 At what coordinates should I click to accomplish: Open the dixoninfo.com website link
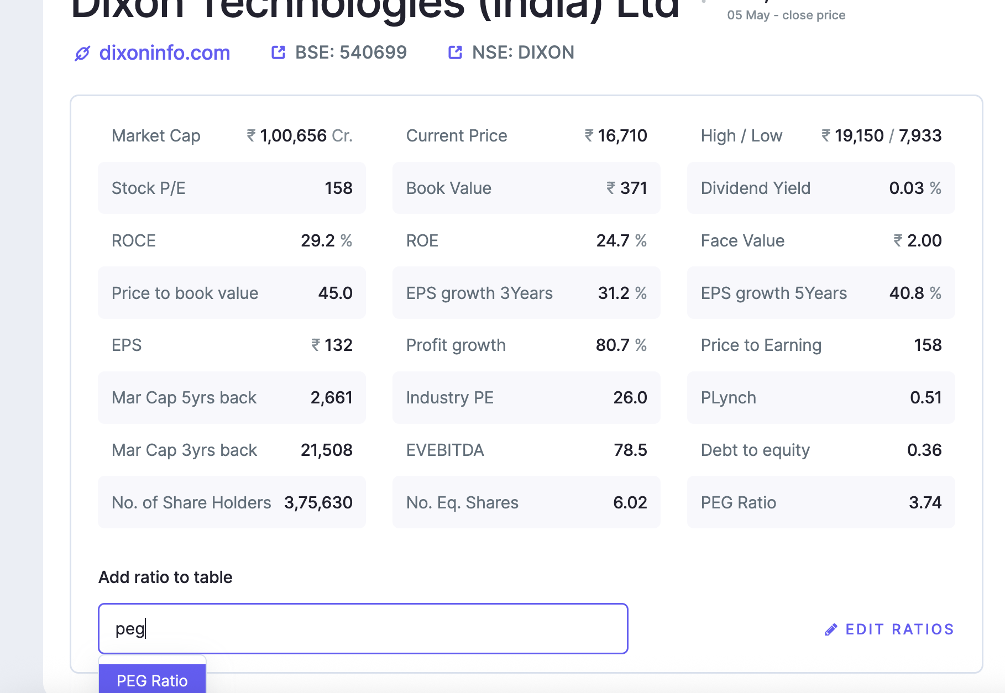coord(164,53)
